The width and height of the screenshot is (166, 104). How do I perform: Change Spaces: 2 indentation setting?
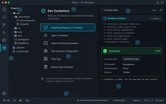pos(137,100)
